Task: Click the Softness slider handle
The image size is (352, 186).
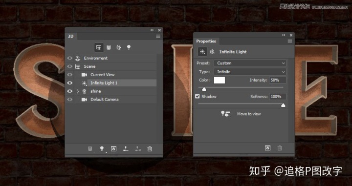Action: click(283, 105)
